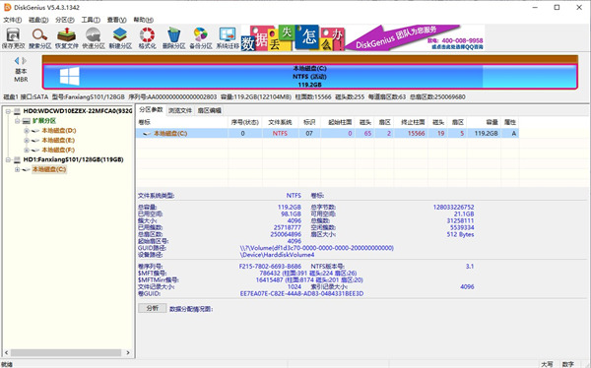
Task: Expand the 本地磁盘(F:) tree node
Action: (27, 150)
